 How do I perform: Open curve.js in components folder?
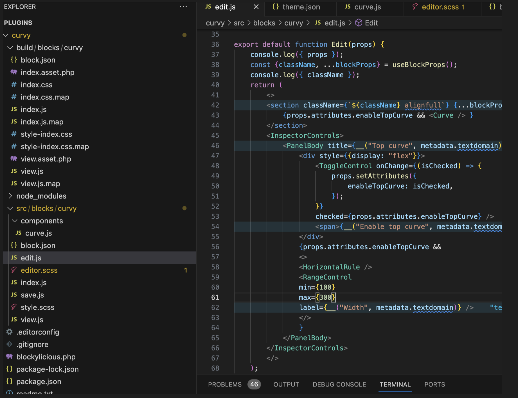click(100, 233)
